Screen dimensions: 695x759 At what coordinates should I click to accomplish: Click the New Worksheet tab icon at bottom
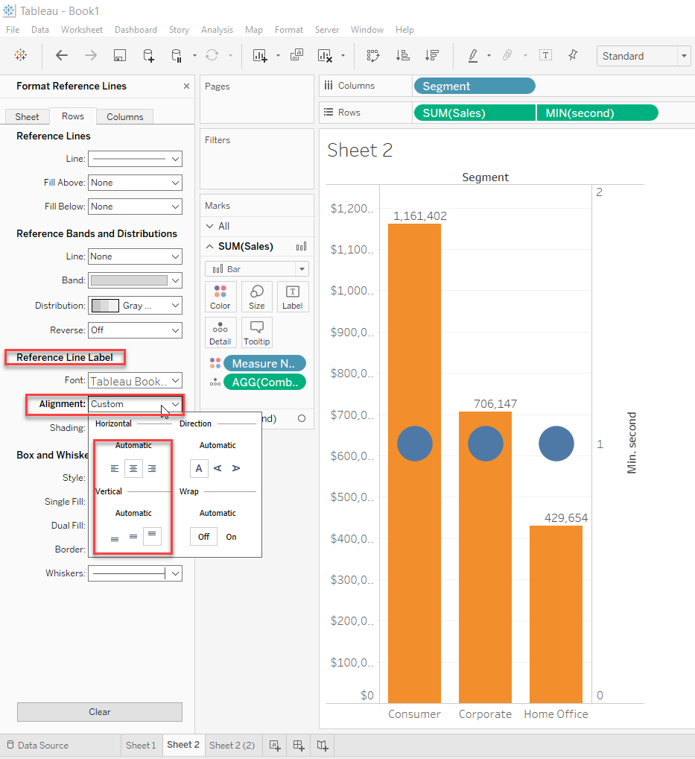(275, 745)
